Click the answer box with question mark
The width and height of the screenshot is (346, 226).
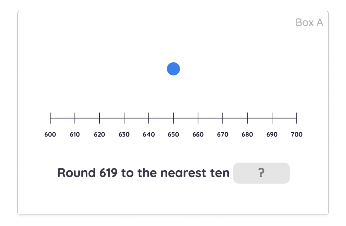(x=261, y=173)
